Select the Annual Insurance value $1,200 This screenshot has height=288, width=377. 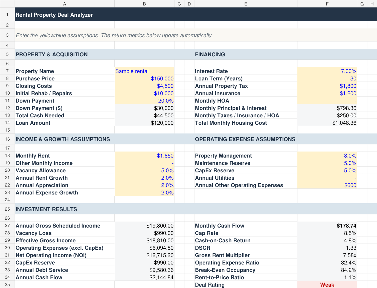click(x=327, y=93)
